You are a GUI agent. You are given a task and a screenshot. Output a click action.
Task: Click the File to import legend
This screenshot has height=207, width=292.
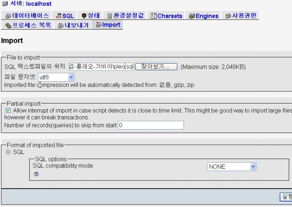23,57
